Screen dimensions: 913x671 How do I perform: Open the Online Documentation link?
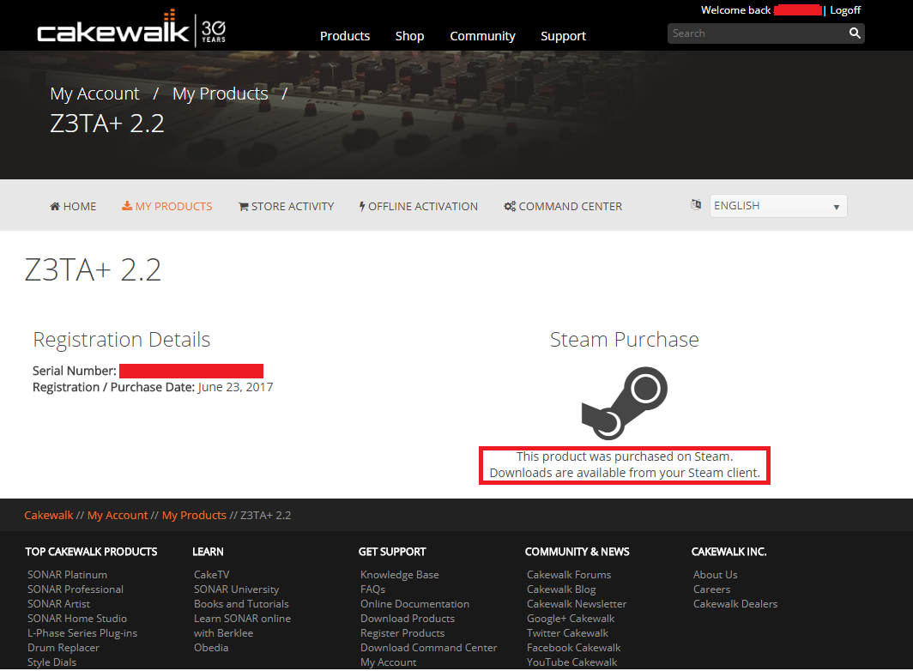coord(414,603)
